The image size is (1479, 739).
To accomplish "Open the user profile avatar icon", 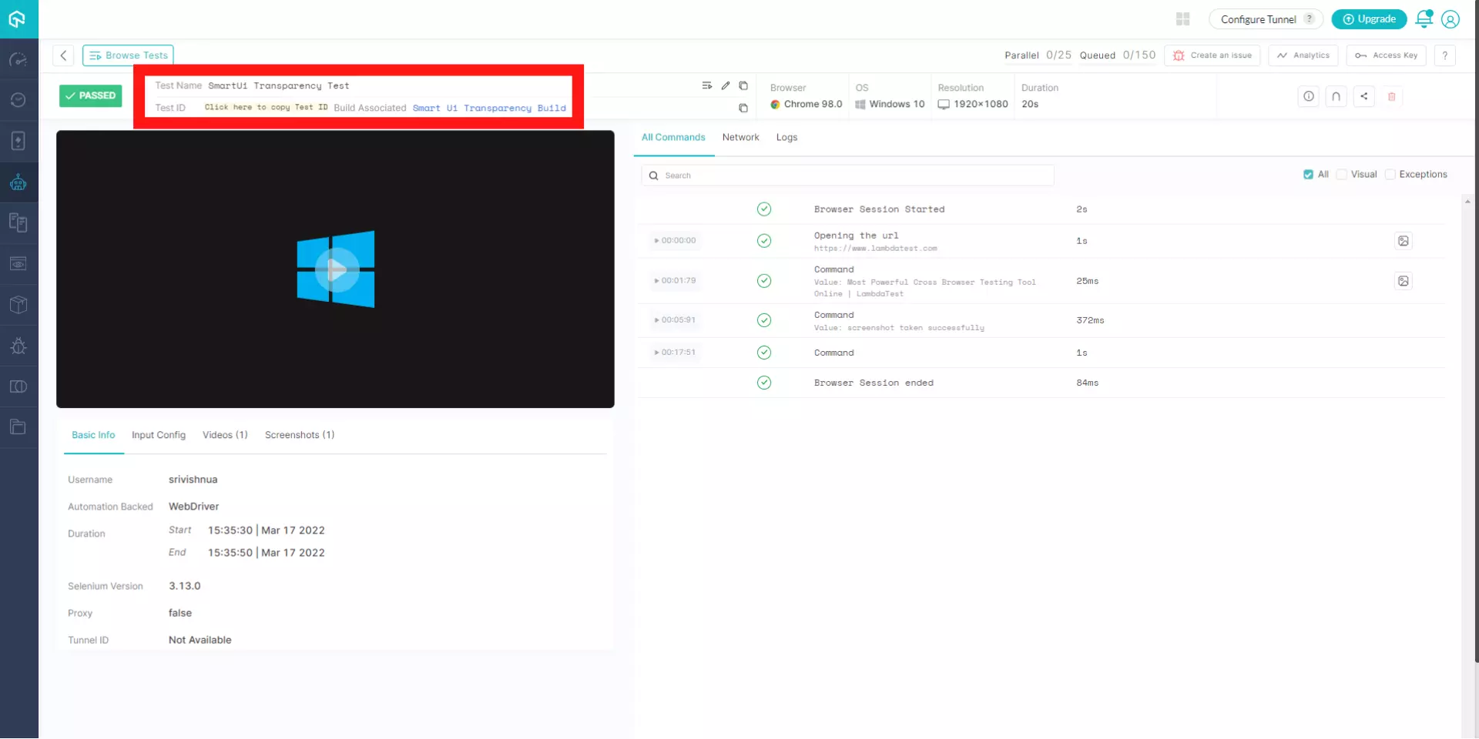I will [x=1450, y=19].
